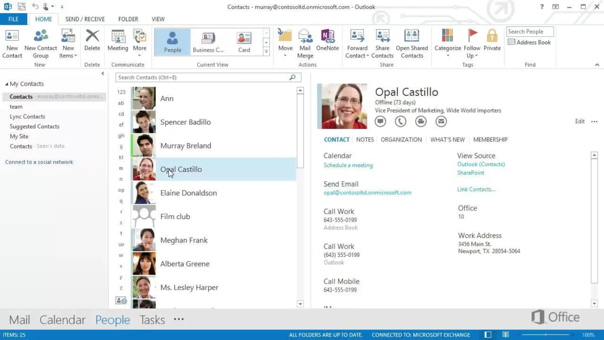Click the Search People field
The height and width of the screenshot is (340, 604).
[530, 31]
